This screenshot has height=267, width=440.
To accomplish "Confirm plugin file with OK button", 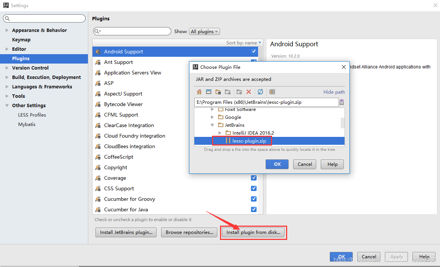I will (x=277, y=164).
